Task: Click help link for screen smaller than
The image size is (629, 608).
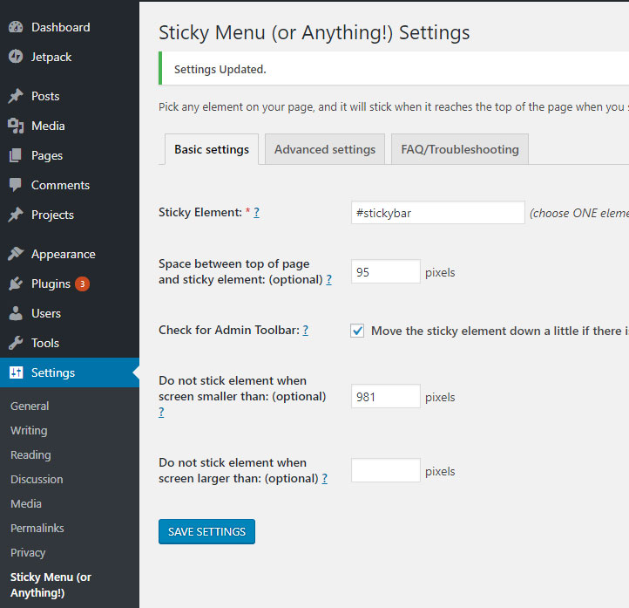Action: click(x=161, y=412)
